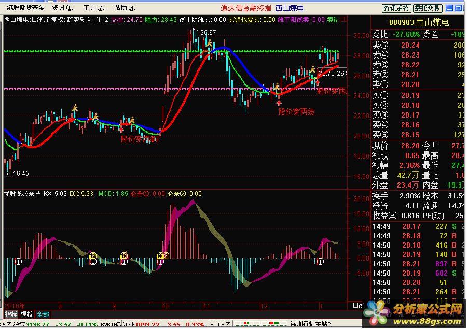Click the 卖① 28.20 order row
This screenshot has width=467, height=329.
(x=418, y=84)
